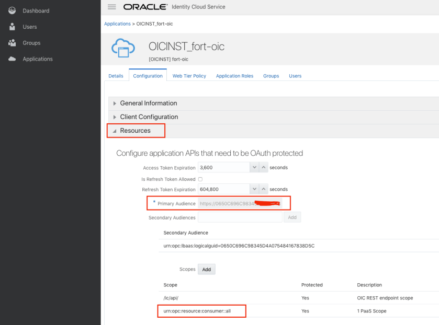The image size is (439, 325).
Task: Click the OICINST application cloud icon
Action: (x=123, y=48)
